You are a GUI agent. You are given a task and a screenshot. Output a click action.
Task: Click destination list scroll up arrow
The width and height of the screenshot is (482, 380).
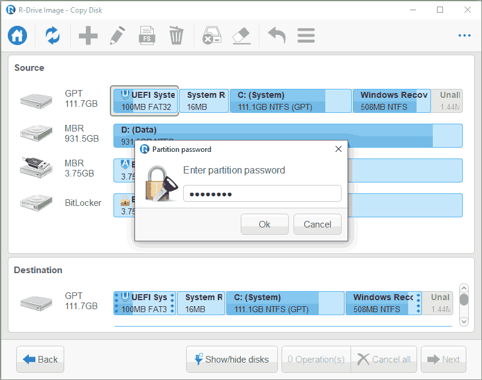pyautogui.click(x=464, y=288)
